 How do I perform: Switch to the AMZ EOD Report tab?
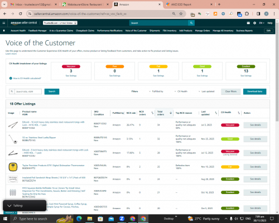(189, 4)
